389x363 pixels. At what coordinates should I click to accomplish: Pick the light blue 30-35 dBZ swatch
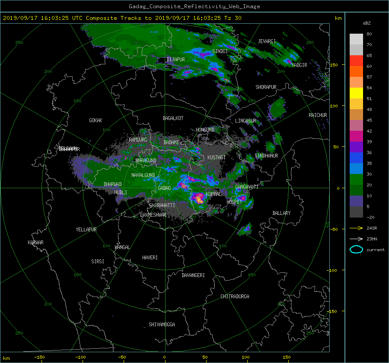(x=356, y=169)
